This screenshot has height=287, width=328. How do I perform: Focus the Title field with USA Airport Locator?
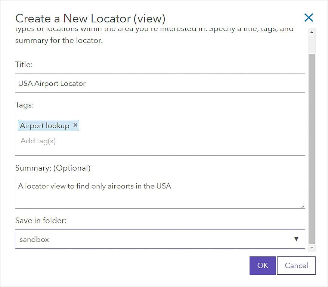click(160, 83)
